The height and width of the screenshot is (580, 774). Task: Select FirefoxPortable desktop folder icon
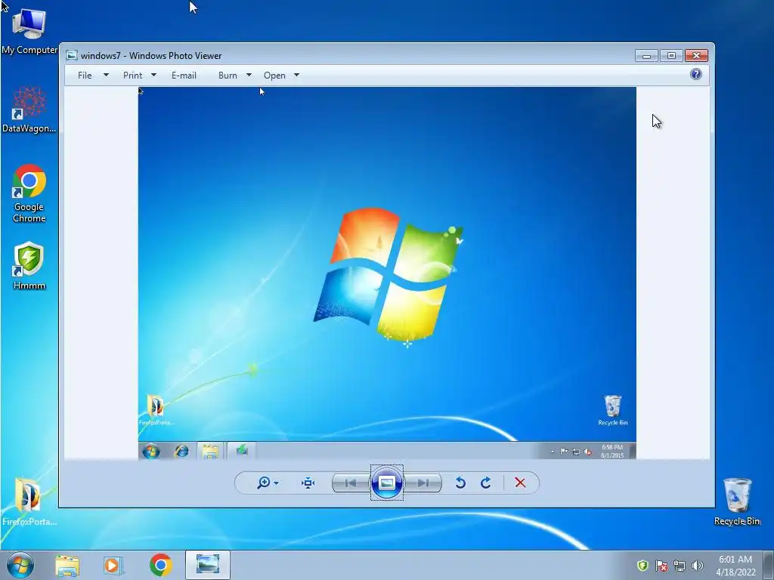[29, 501]
